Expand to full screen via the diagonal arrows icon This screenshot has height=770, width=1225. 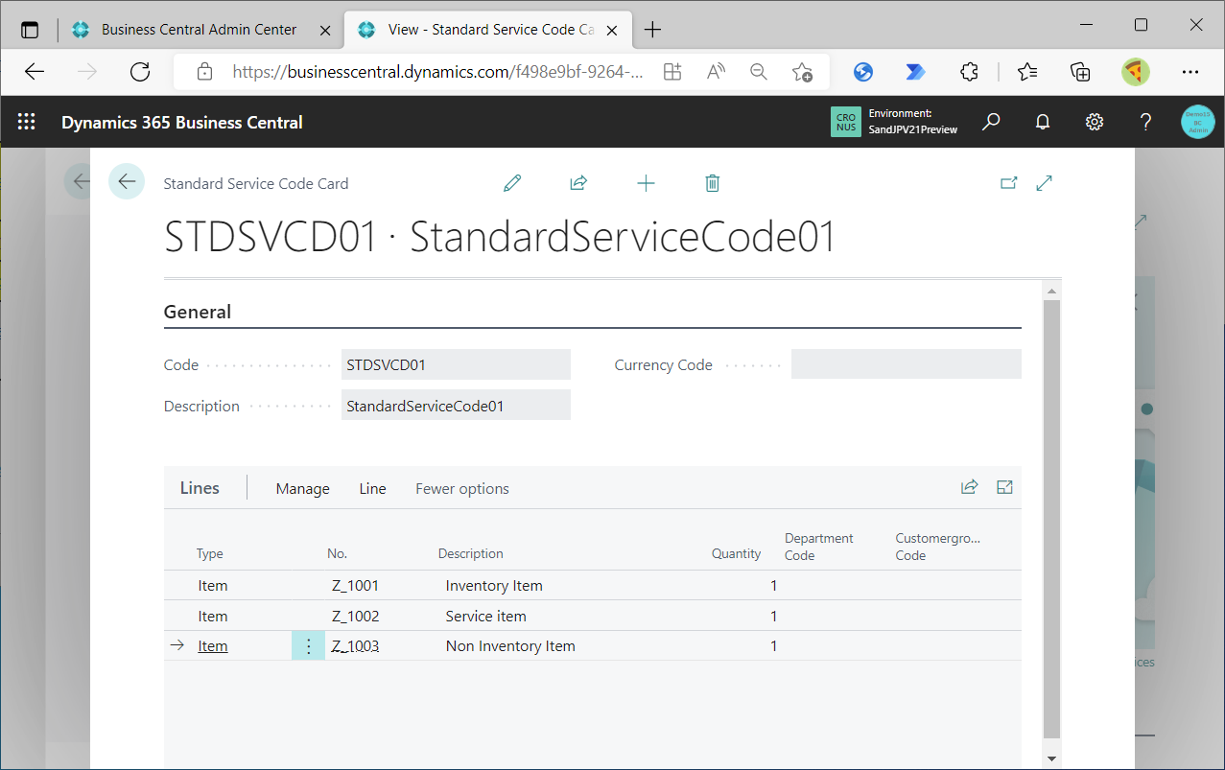tap(1044, 182)
